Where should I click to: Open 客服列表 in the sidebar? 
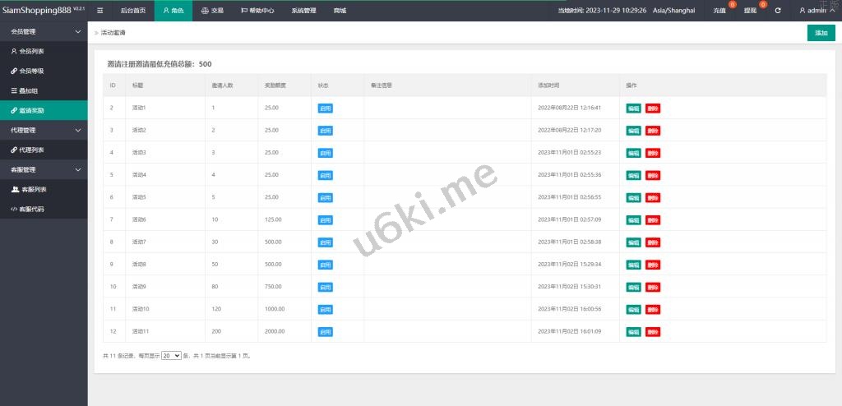33,189
